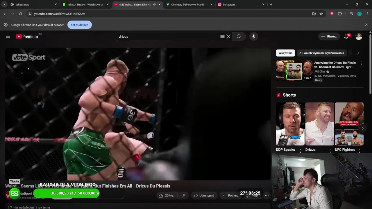Click Set as default browser button
Viewport: 372px width, 209px height.
[80, 25]
